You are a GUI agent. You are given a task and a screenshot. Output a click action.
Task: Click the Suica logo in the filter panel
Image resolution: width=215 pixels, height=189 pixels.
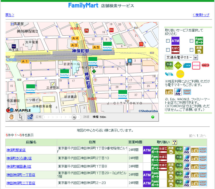pos(169,65)
